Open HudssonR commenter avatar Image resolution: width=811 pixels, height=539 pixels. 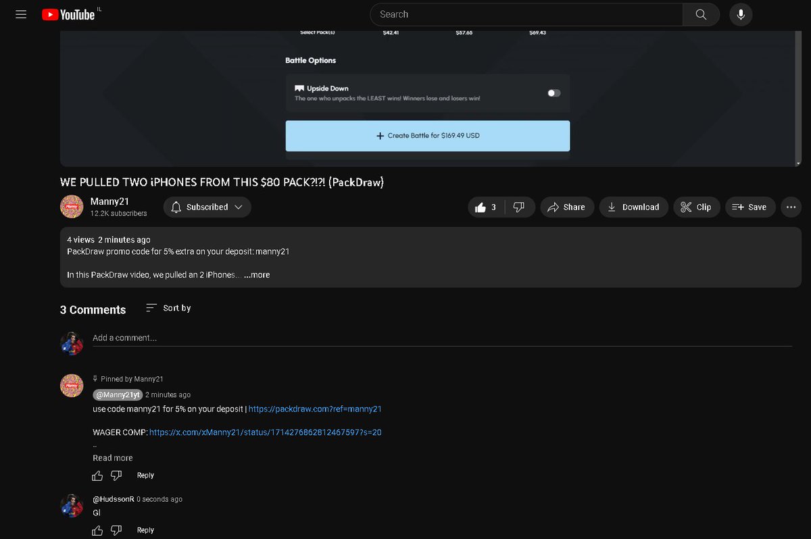click(72, 505)
